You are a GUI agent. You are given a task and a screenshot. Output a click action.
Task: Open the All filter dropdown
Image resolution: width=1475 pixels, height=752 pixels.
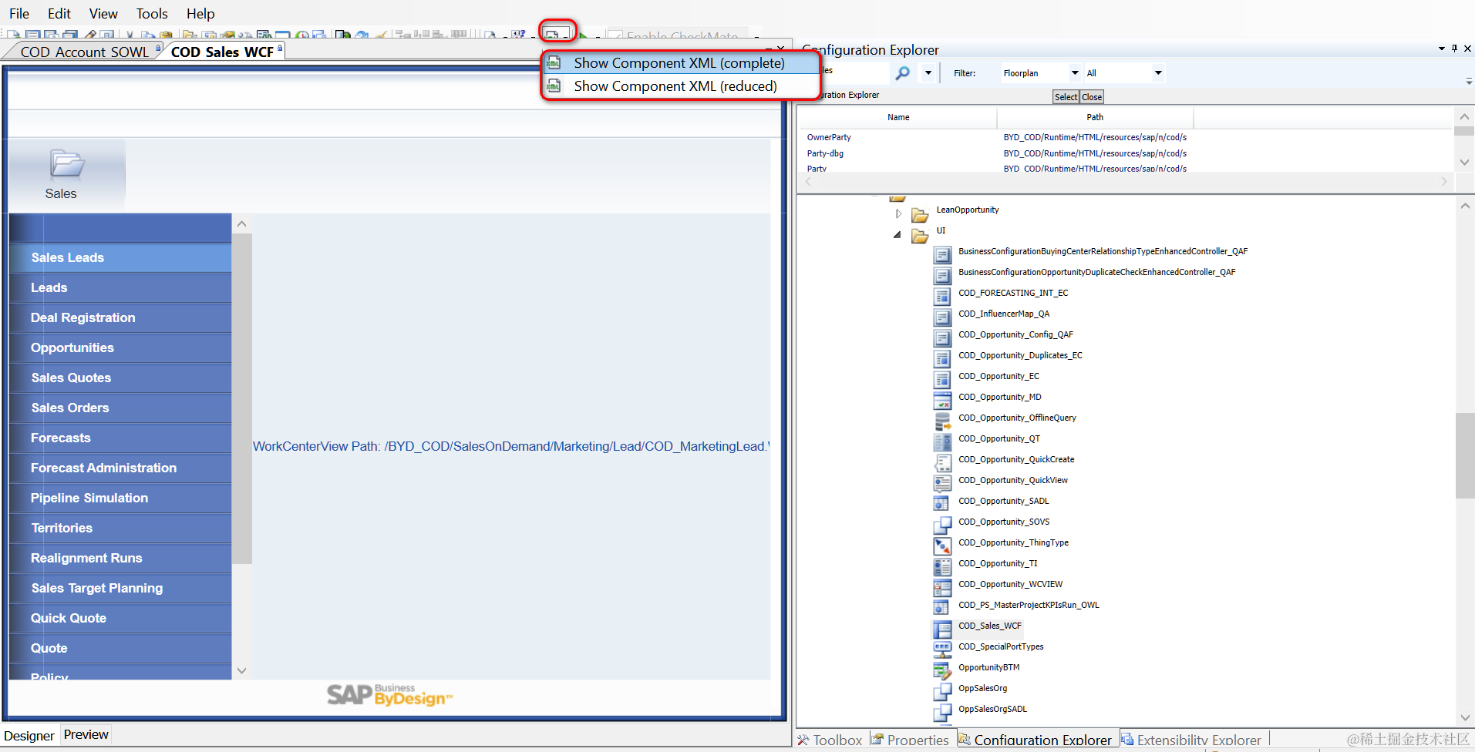(1158, 73)
